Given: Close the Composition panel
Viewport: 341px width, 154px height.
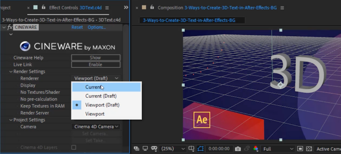Looking at the screenshot, I should (x=137, y=8).
